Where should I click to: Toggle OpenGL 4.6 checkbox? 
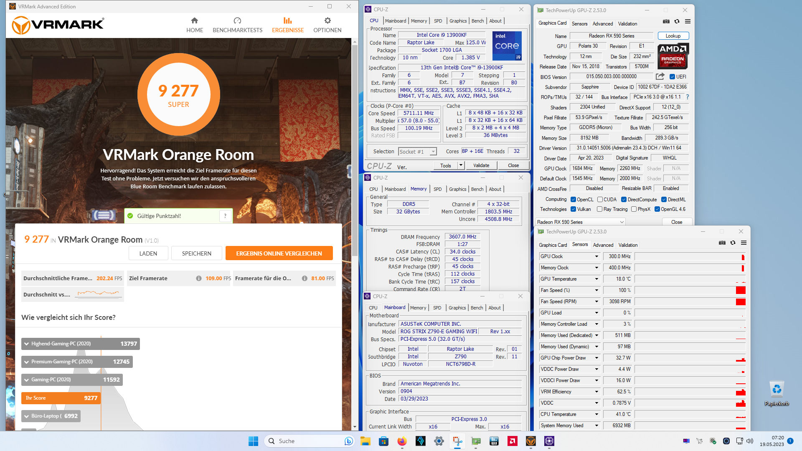point(657,209)
